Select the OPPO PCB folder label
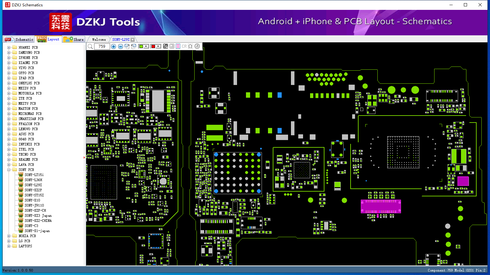 click(x=26, y=73)
